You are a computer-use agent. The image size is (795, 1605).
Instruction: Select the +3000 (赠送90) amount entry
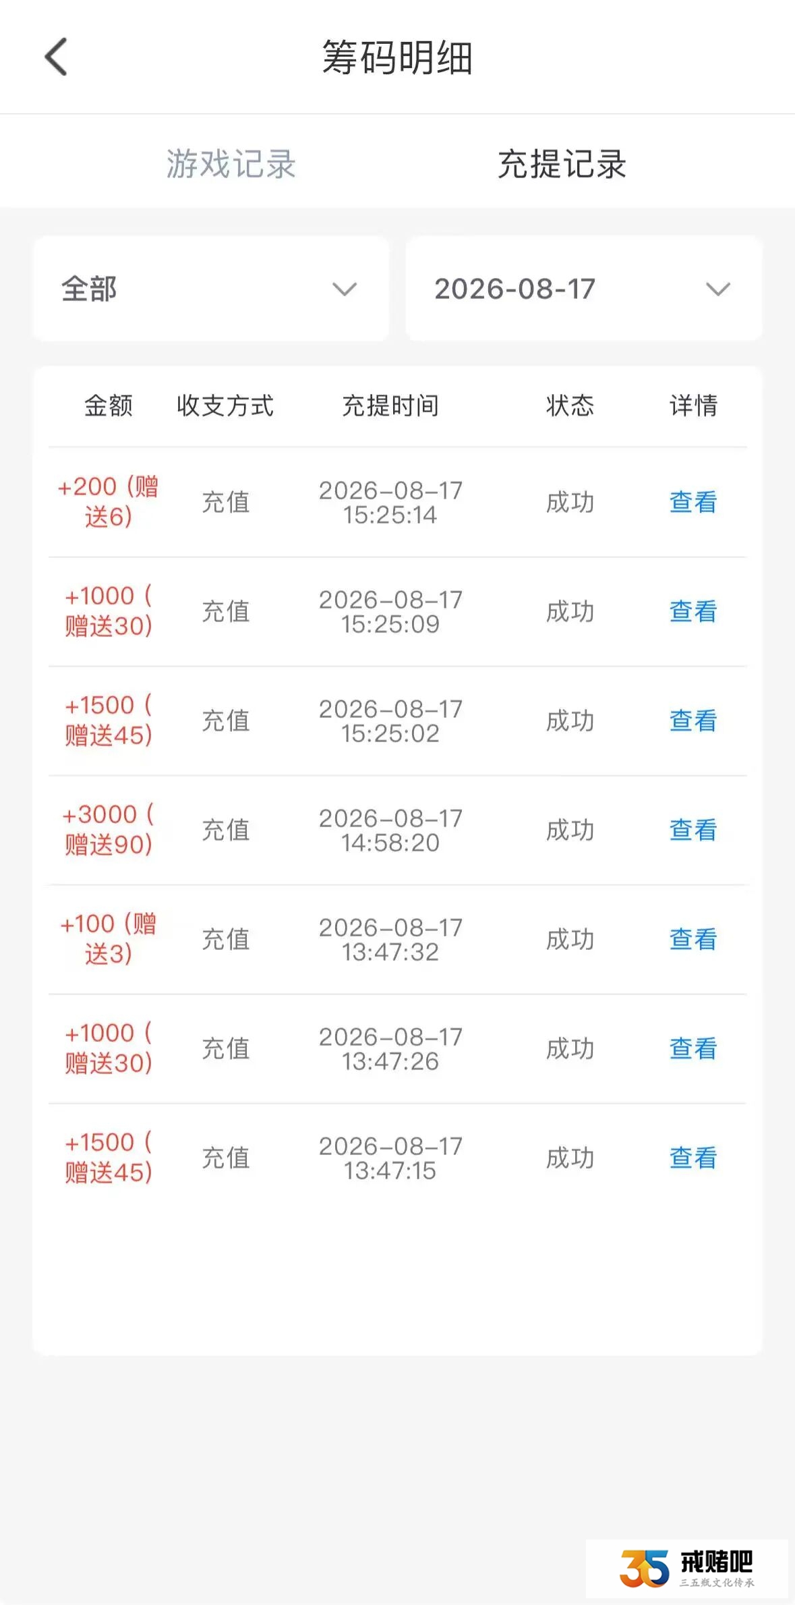108,829
